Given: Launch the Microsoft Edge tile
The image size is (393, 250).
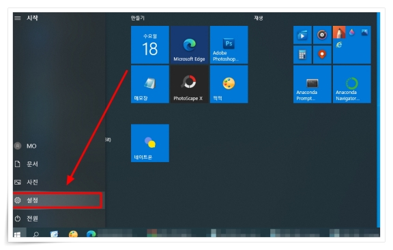Looking at the screenshot, I should pyautogui.click(x=190, y=45).
